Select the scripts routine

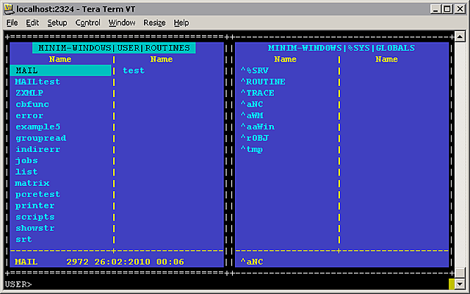35,217
